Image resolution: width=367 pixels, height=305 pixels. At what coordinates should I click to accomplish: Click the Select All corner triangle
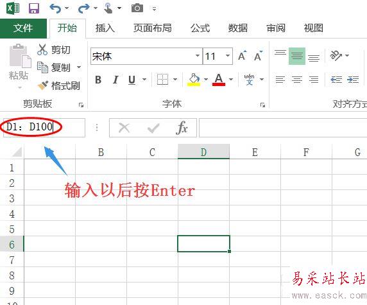click(x=17, y=152)
